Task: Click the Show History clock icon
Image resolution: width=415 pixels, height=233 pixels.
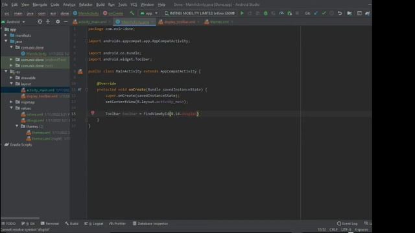Action: click(x=331, y=13)
